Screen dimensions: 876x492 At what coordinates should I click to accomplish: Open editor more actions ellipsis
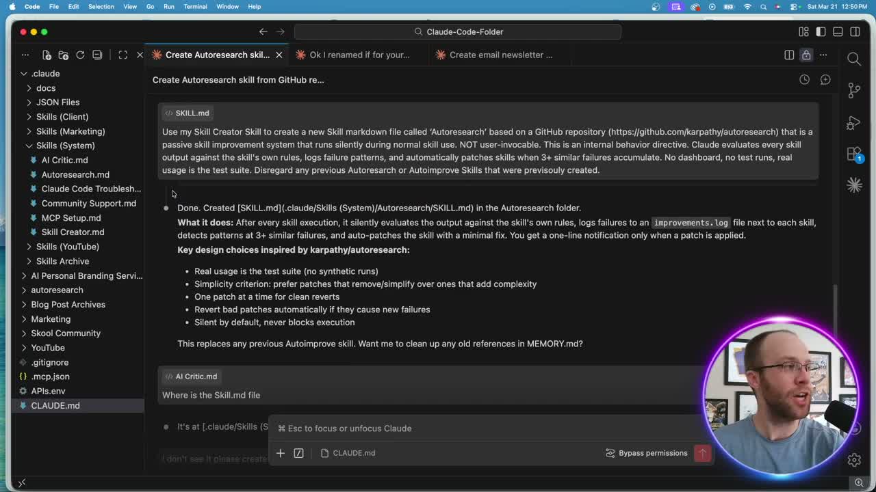823,55
